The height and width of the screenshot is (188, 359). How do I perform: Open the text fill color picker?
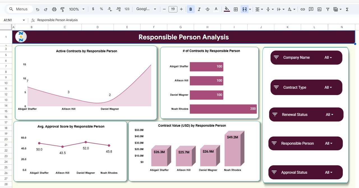(216, 9)
